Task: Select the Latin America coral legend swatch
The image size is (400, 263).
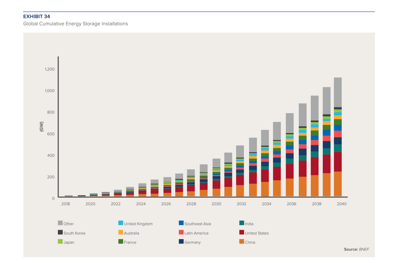Action: pos(181,232)
